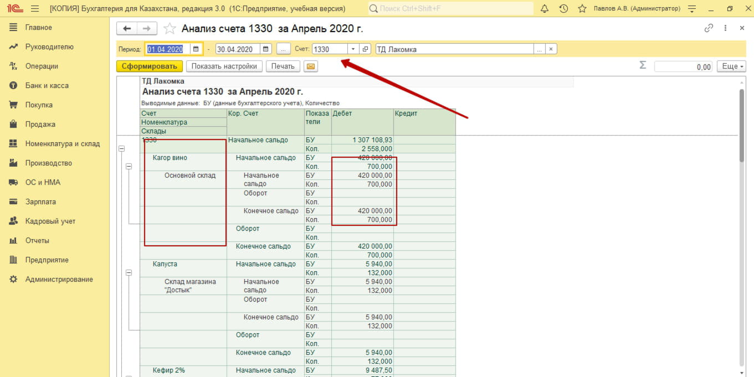Send report by email envelope icon
The height and width of the screenshot is (377, 754).
click(311, 66)
